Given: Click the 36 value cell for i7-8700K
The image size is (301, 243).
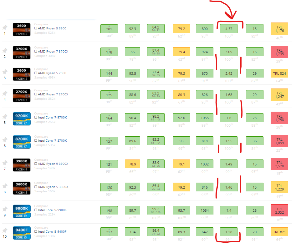Looking at the screenshot, I should (x=255, y=141).
